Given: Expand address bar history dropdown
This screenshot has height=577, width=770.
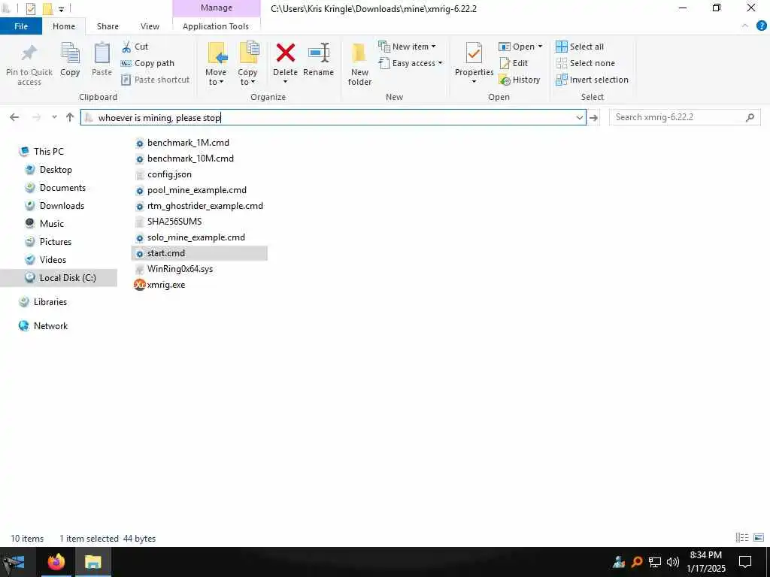Looking at the screenshot, I should pyautogui.click(x=580, y=117).
